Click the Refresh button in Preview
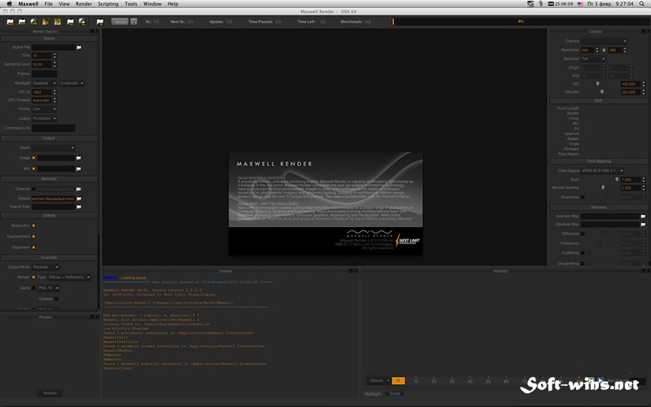Image resolution: width=651 pixels, height=407 pixels. tap(50, 393)
